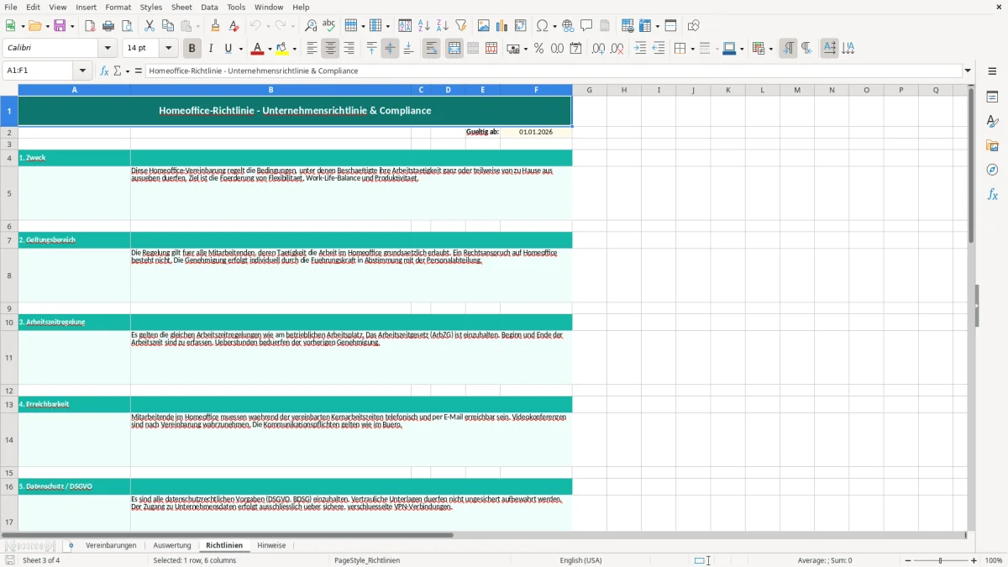
Task: Open the Data menu
Action: click(210, 7)
